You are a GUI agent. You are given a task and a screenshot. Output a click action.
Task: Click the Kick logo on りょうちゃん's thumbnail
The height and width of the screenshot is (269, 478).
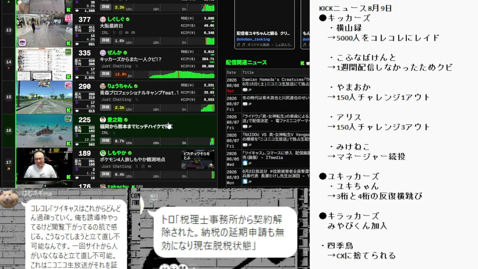click(x=68, y=110)
